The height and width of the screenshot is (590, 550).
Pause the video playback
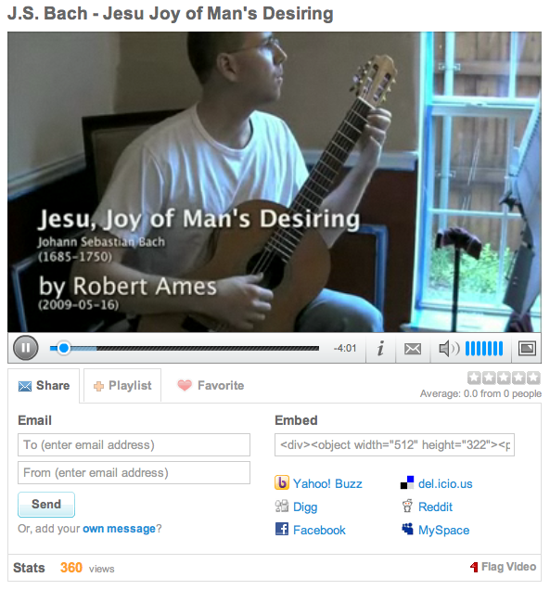point(26,348)
